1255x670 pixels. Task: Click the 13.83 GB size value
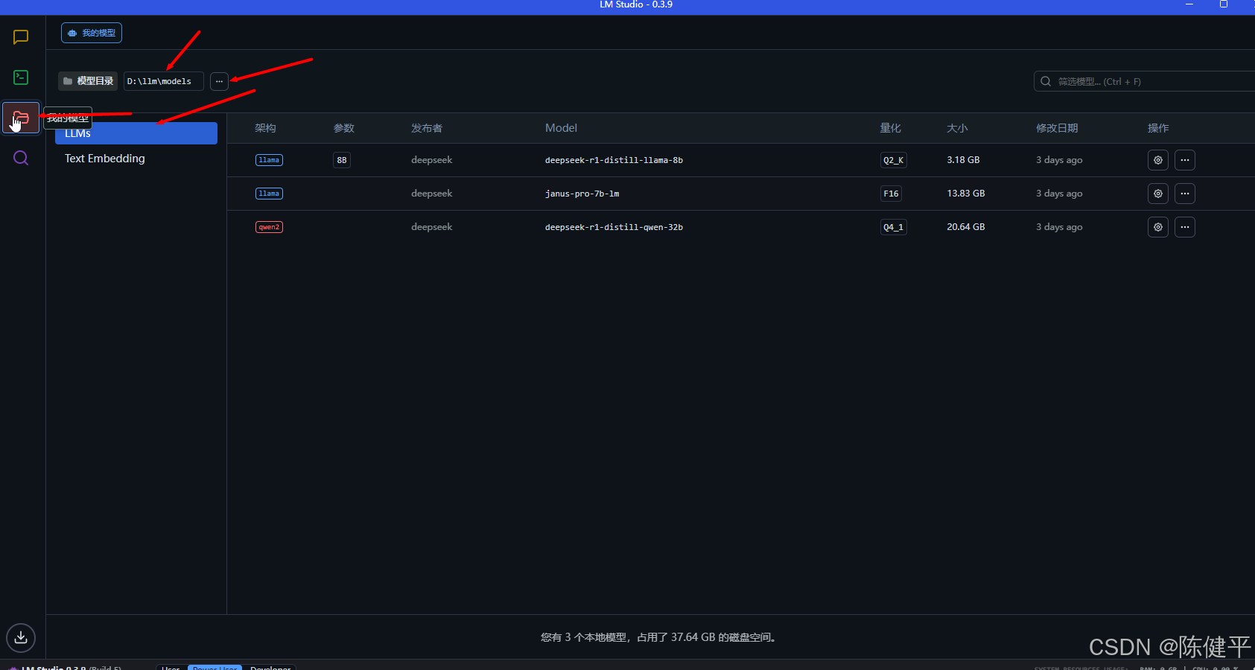[x=966, y=194]
